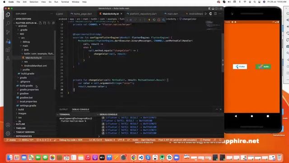Viewport: 289px width, 163px height.
Task: Open Explorer more actions ellipsis
Action: 51,14
